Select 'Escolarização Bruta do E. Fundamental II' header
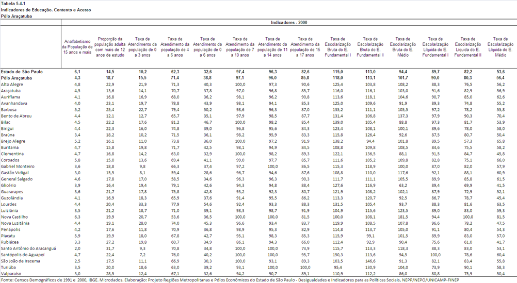This screenshot has width=517, height=283. click(x=370, y=47)
